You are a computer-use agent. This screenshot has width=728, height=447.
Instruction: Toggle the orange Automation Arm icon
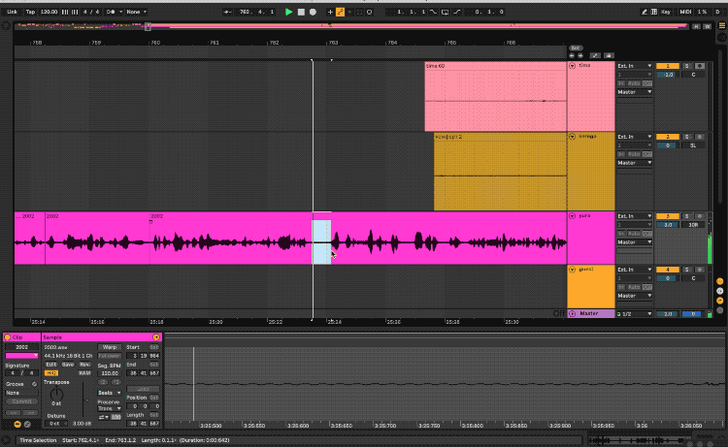(x=340, y=12)
